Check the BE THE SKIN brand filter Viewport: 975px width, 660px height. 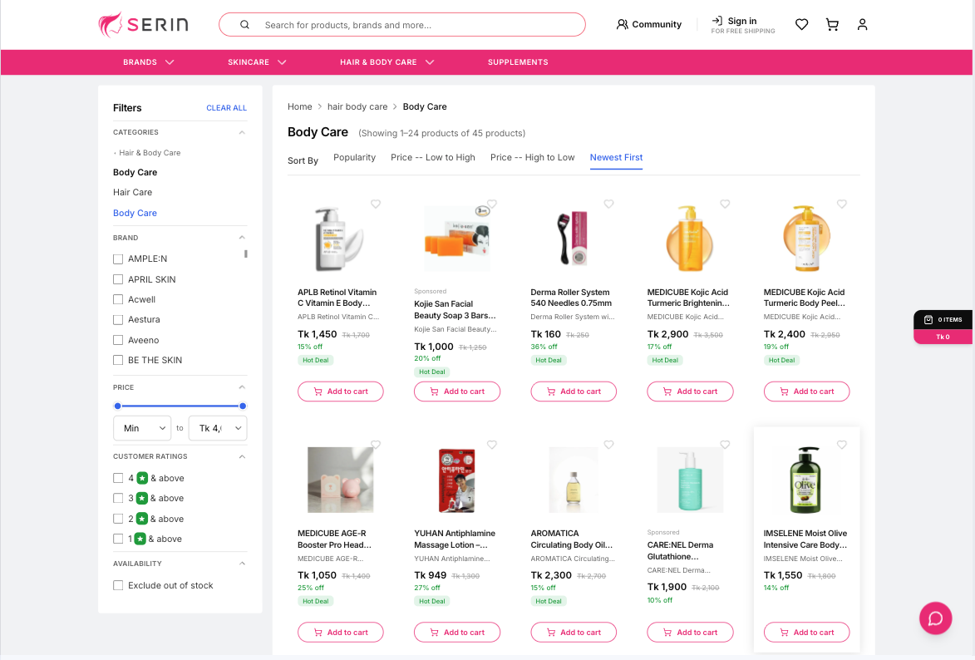(x=118, y=360)
